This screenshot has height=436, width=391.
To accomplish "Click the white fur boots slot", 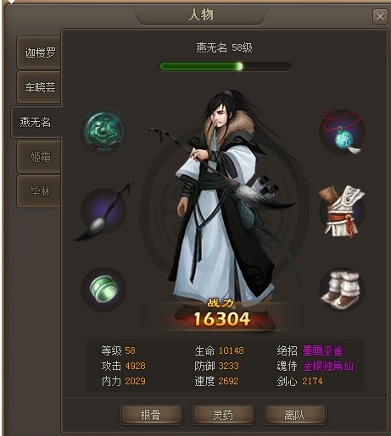I will coord(342,290).
